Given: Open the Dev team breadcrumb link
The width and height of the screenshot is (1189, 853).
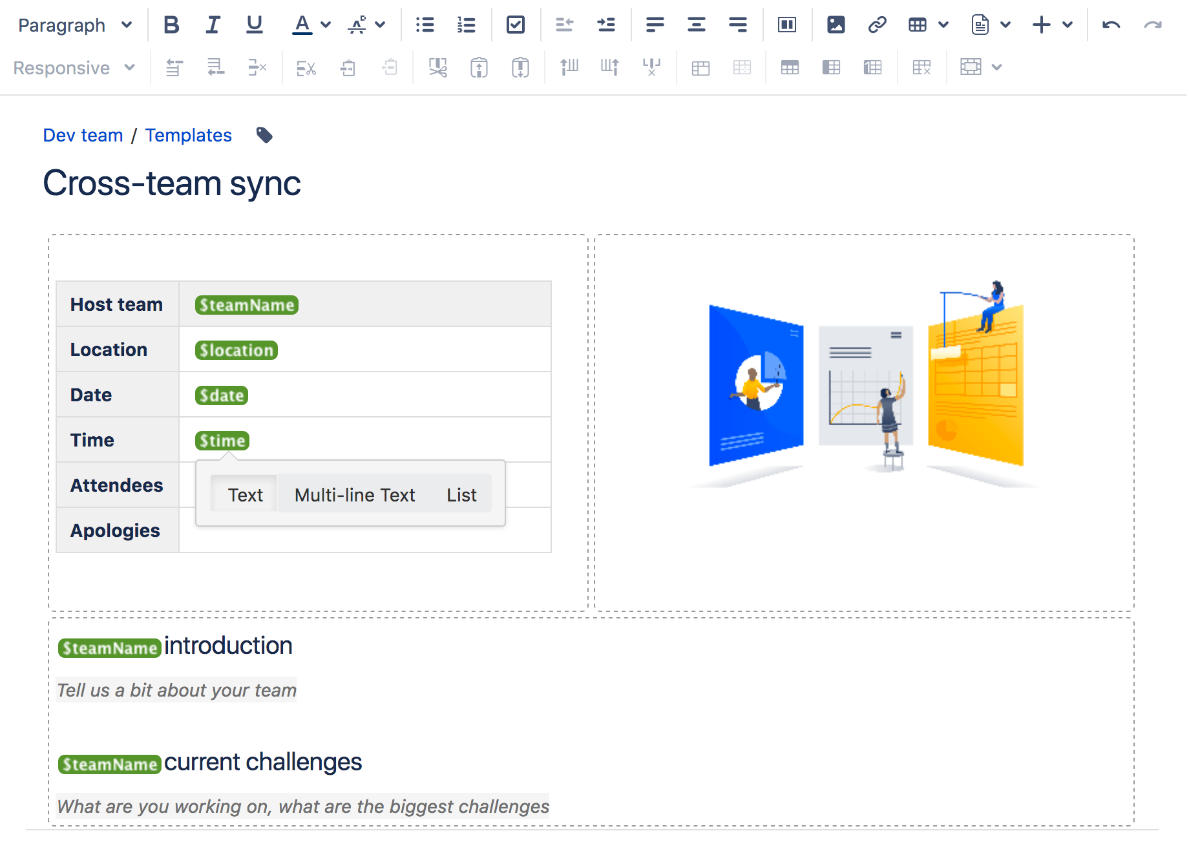Looking at the screenshot, I should tap(83, 135).
